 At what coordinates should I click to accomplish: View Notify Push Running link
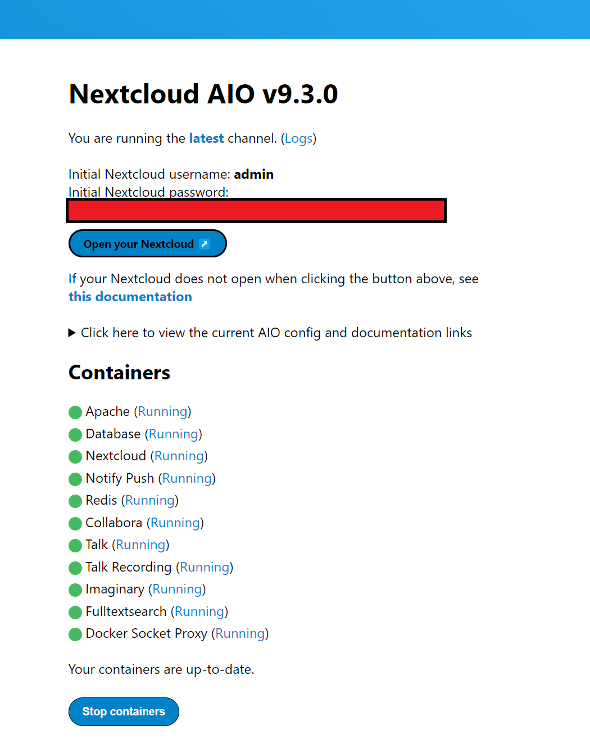(187, 478)
